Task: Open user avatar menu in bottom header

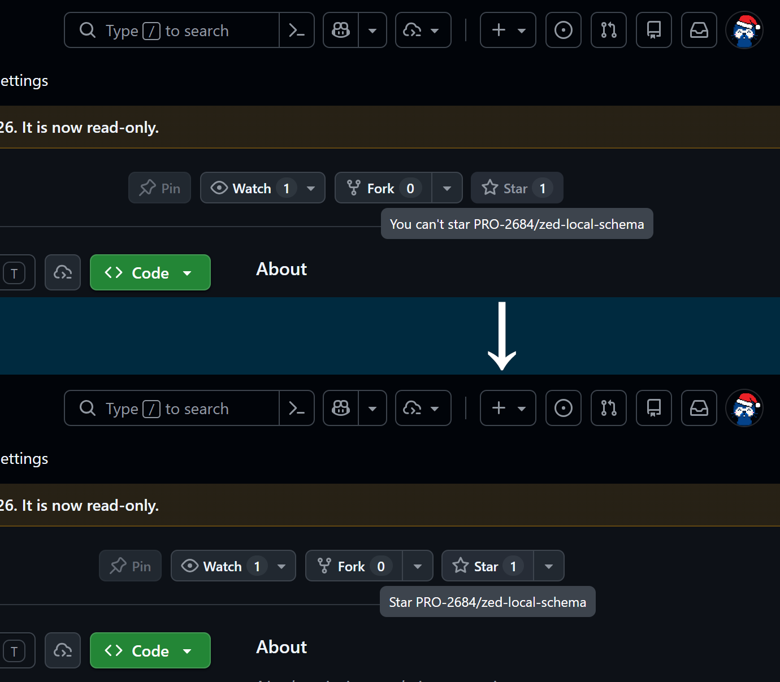Action: click(744, 408)
